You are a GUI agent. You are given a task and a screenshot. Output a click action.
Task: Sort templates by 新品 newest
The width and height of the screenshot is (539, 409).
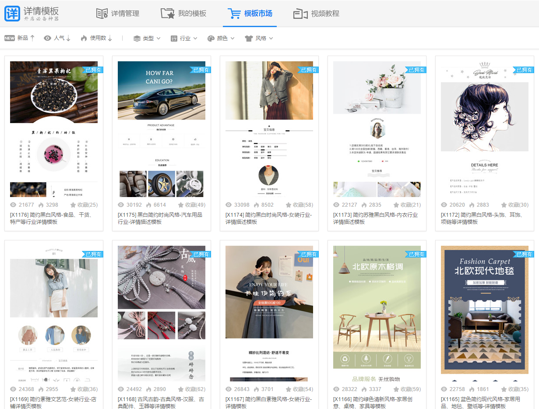(x=20, y=38)
